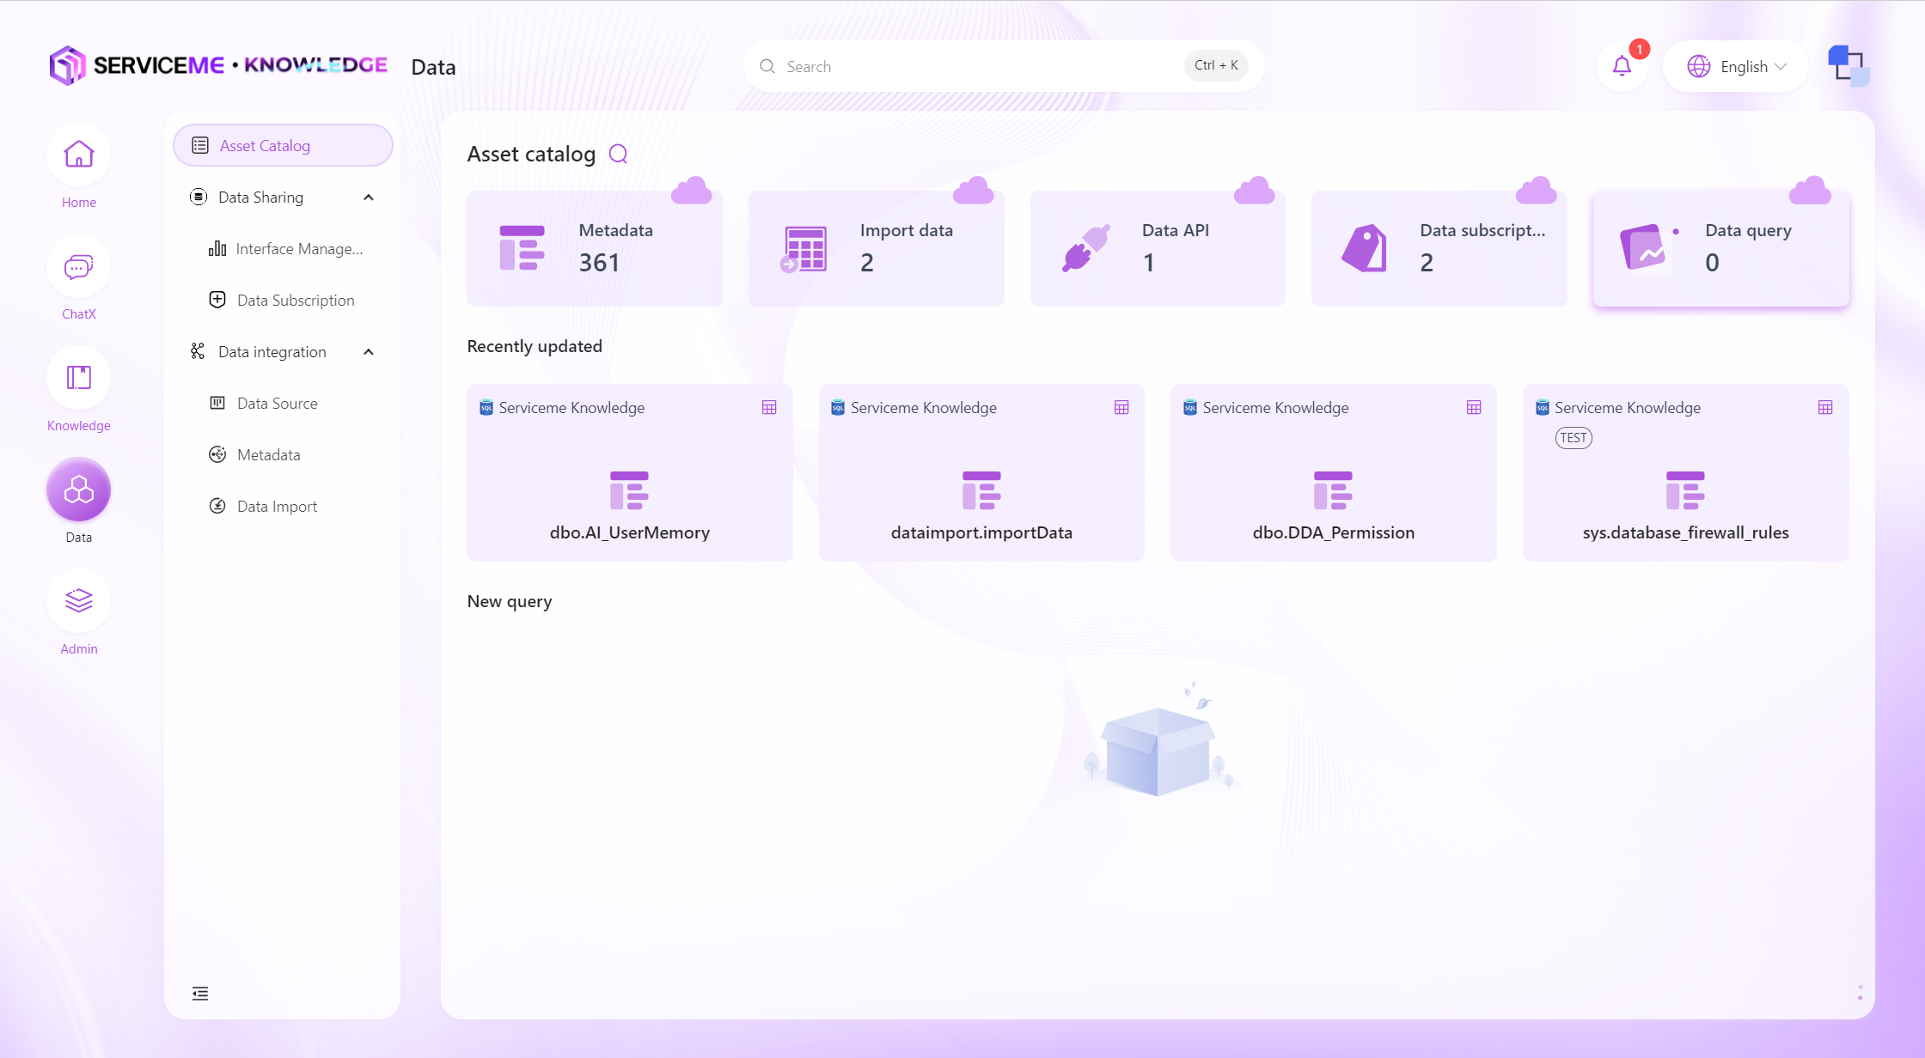This screenshot has width=1925, height=1058.
Task: Click the dbo.DDA_Permission metadata icon
Action: click(x=1333, y=490)
